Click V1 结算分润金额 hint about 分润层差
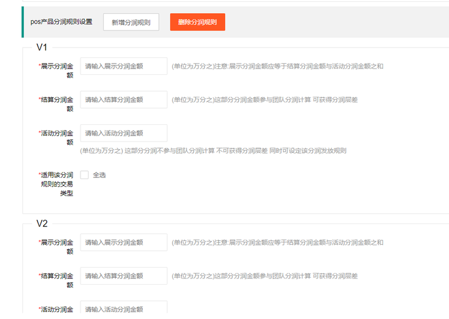 click(x=264, y=100)
